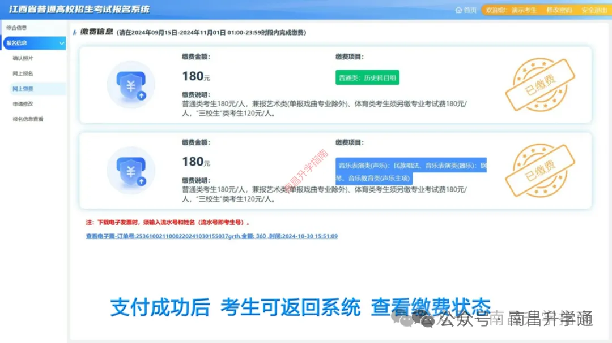The width and height of the screenshot is (612, 343).
Task: Click the blue 音乐表演类 item tag
Action: 411,171
